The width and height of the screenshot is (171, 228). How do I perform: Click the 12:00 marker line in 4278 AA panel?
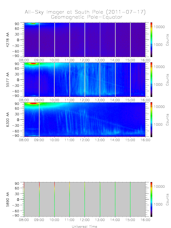coord(85,40)
